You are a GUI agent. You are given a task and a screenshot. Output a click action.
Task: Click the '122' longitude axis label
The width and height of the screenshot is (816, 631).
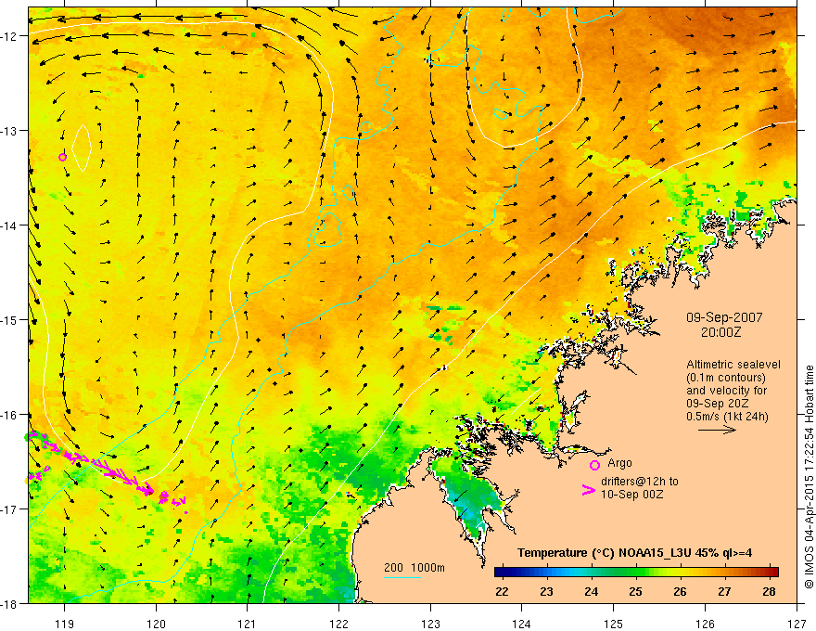[338, 624]
